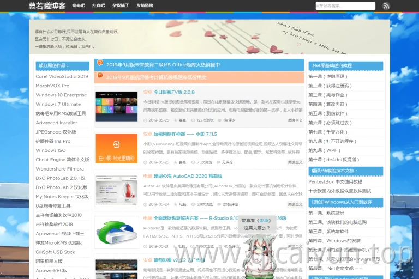Click the site search input field

click(x=345, y=5)
